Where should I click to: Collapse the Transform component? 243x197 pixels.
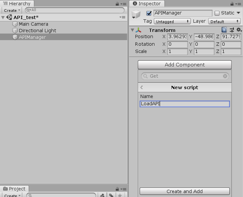tap(132, 30)
